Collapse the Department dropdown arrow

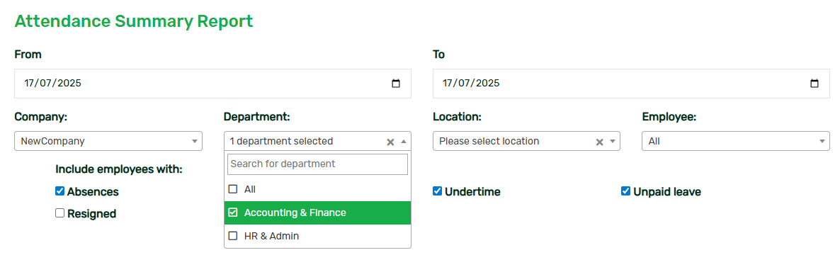[404, 142]
